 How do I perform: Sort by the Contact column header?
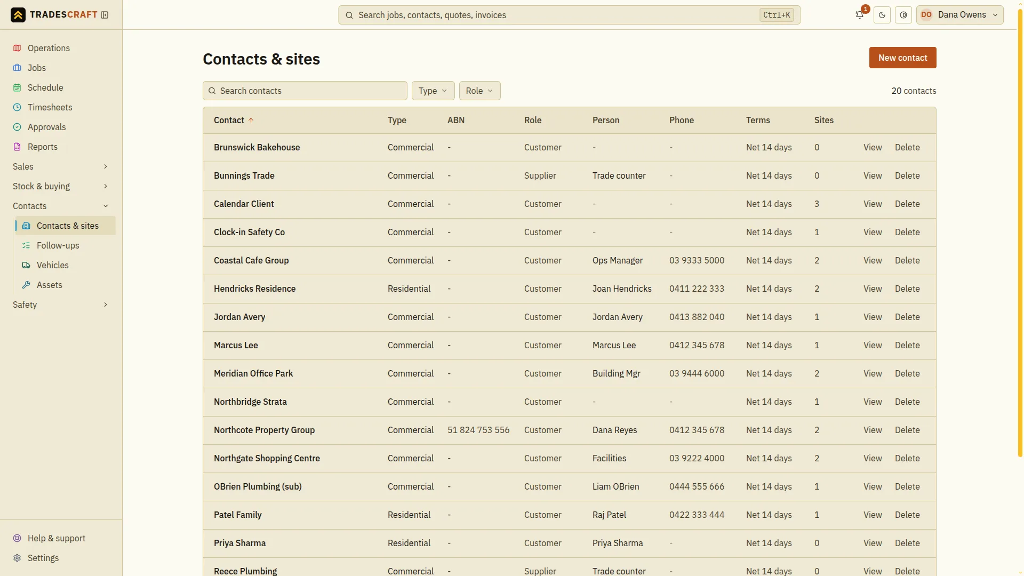point(234,120)
